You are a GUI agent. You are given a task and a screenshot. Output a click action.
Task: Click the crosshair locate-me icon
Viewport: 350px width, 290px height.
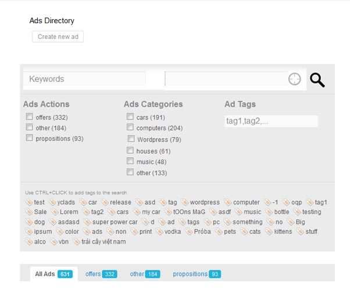[x=294, y=79]
